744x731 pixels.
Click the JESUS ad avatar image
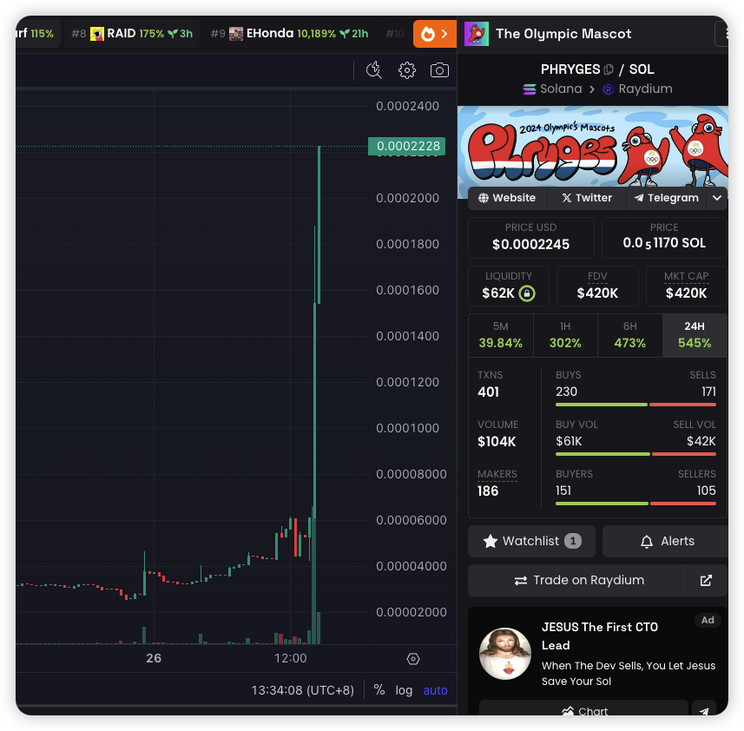click(x=505, y=654)
